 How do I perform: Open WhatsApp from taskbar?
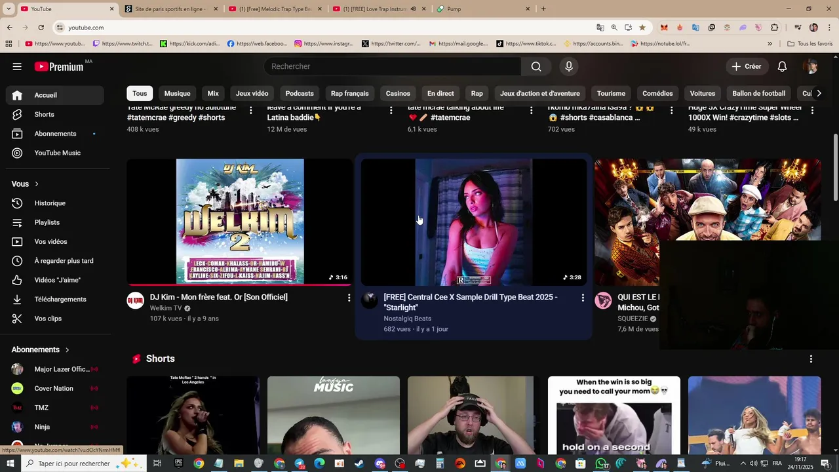point(600,463)
